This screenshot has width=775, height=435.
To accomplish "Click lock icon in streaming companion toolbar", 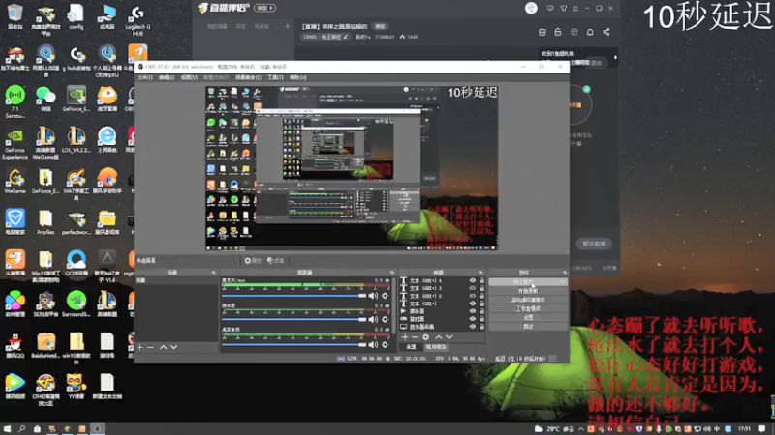I will (x=558, y=32).
